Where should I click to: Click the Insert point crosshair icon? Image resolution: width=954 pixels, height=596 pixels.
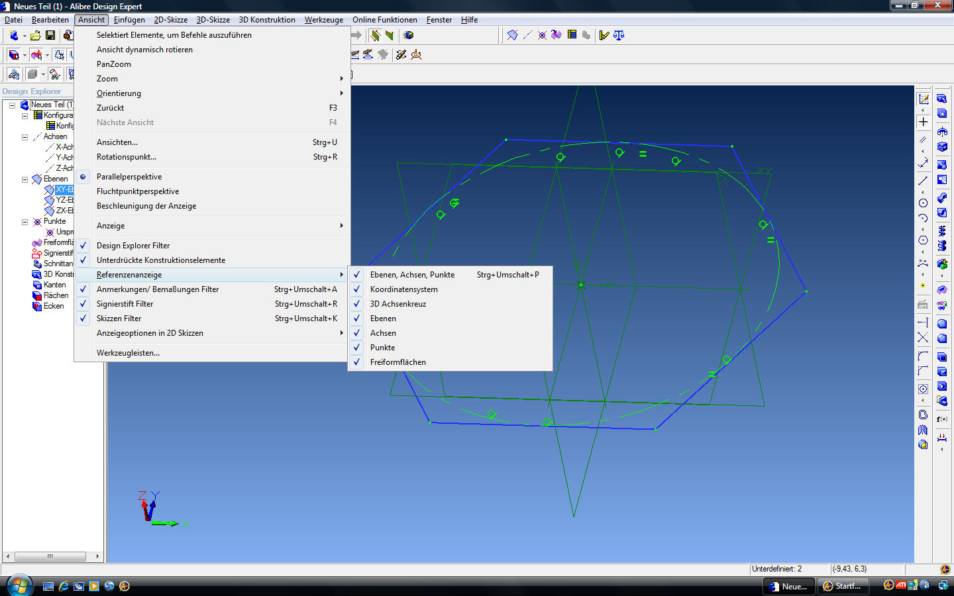[x=542, y=35]
